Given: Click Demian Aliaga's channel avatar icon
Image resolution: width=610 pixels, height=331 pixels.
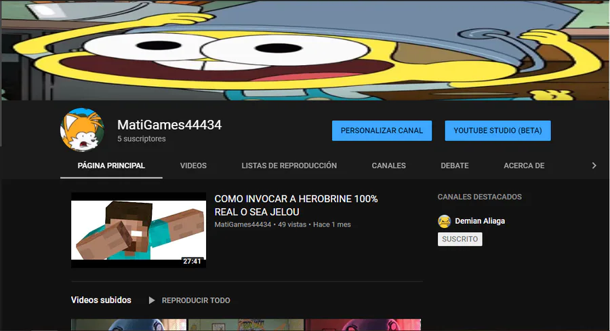Looking at the screenshot, I should [444, 221].
